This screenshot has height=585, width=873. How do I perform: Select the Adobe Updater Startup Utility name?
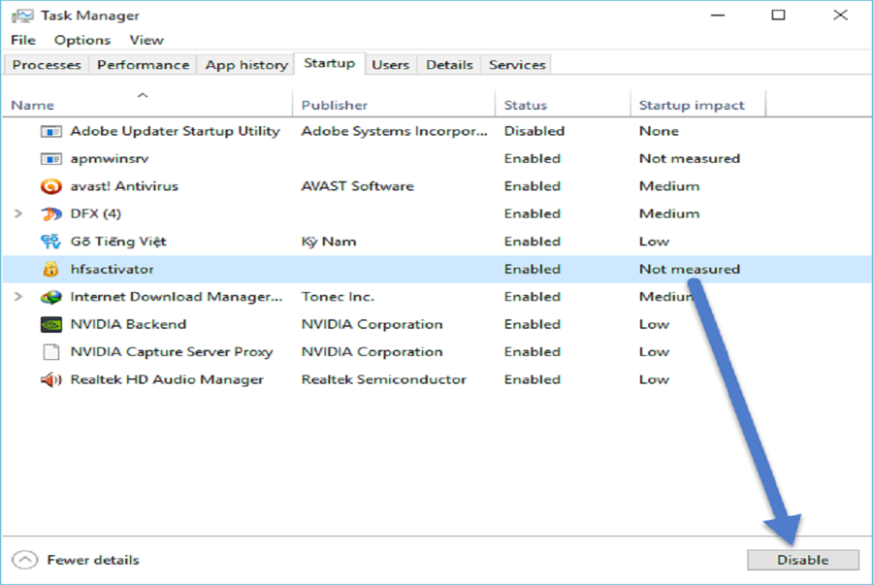click(x=175, y=131)
